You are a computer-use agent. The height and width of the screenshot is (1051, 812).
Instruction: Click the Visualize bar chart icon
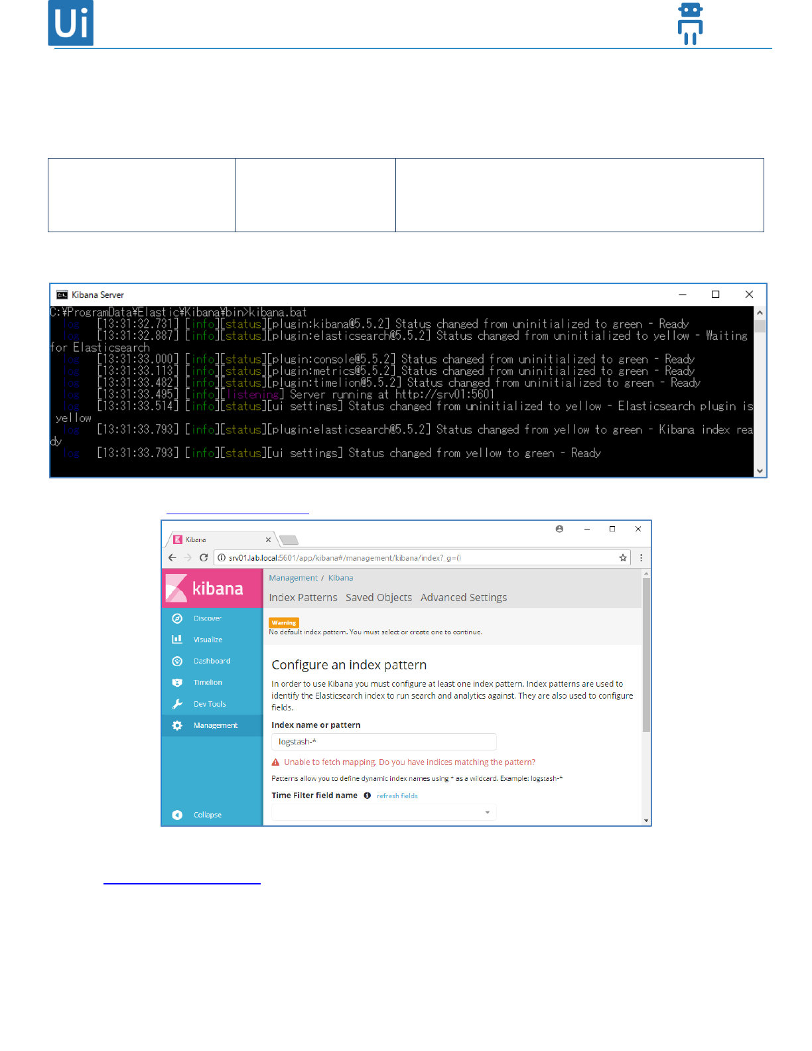click(177, 640)
